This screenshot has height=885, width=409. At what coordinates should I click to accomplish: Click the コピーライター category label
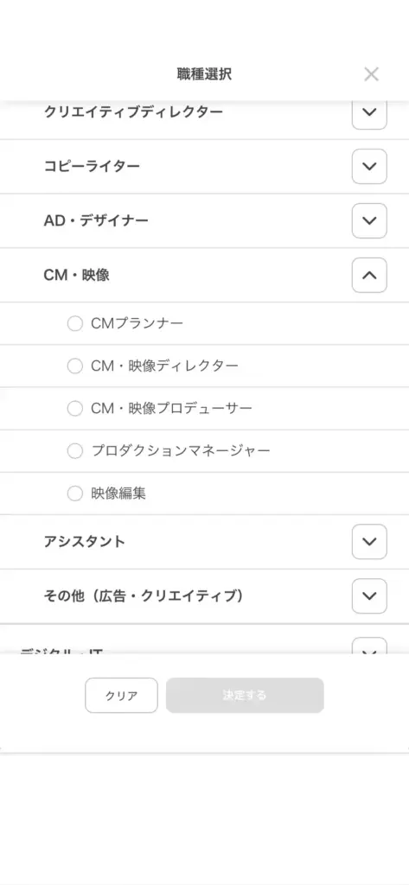(92, 167)
